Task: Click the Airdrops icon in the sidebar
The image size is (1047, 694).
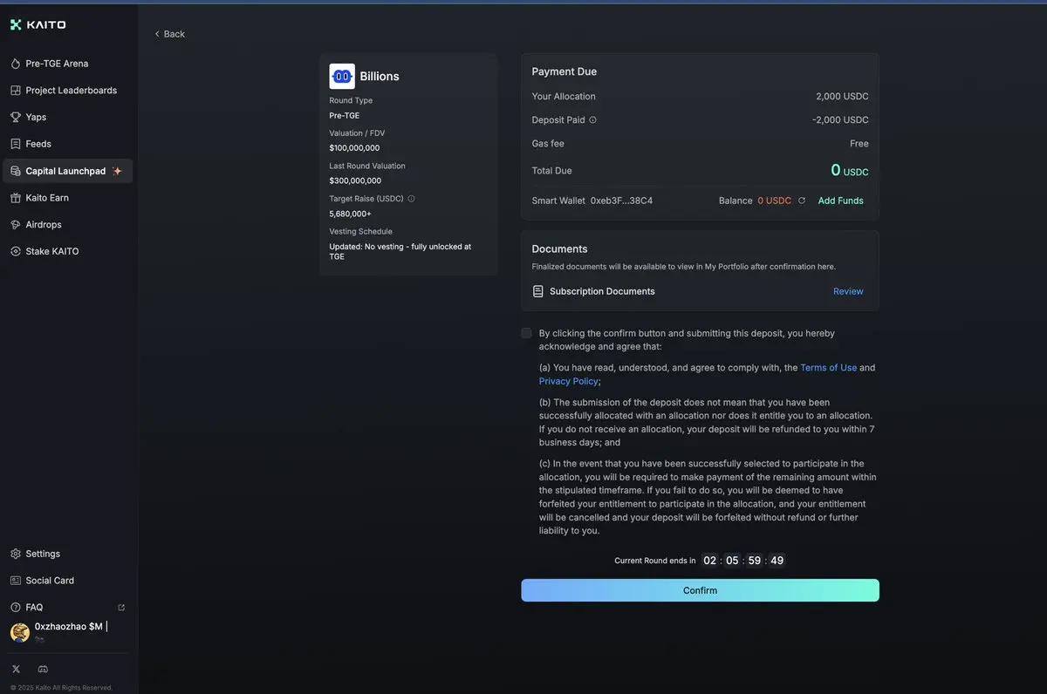Action: [16, 225]
